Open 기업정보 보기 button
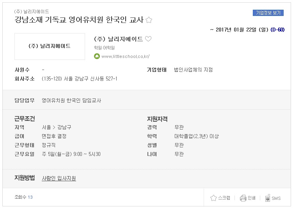Image resolution: width=293 pixels, height=208 pixels. tap(268, 13)
